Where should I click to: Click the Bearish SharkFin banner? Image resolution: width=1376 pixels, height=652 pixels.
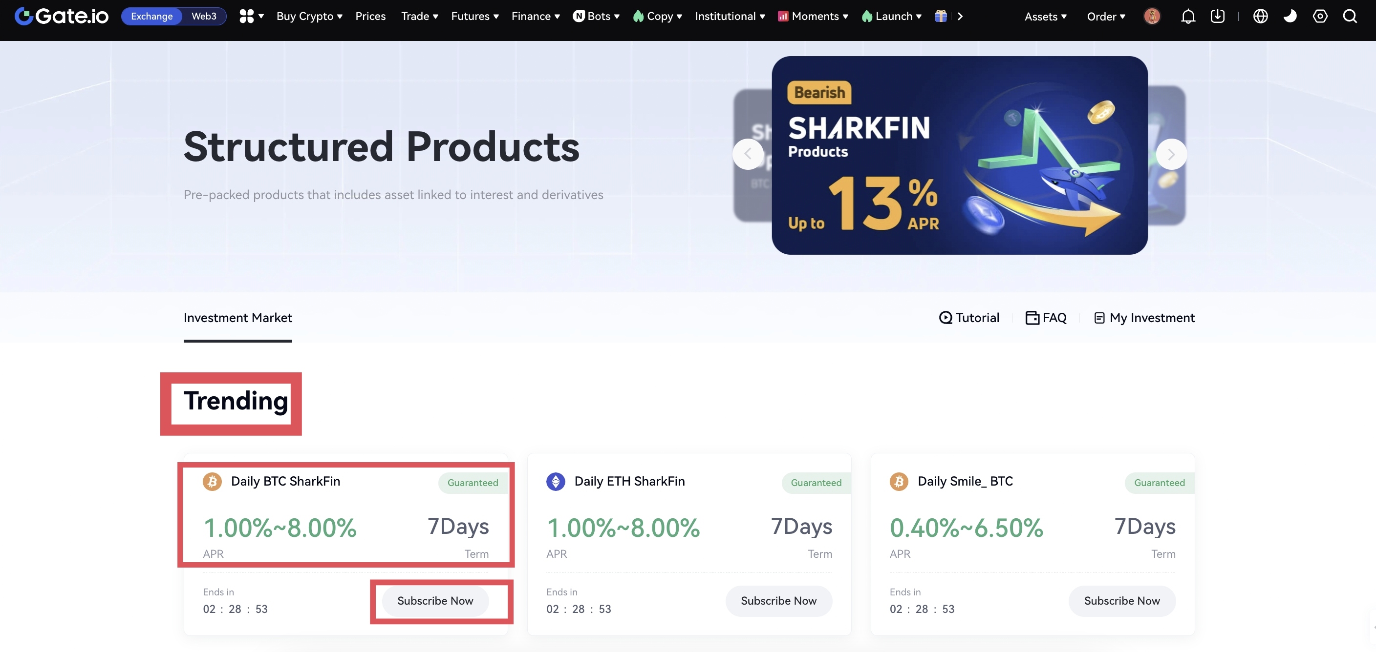(x=959, y=155)
